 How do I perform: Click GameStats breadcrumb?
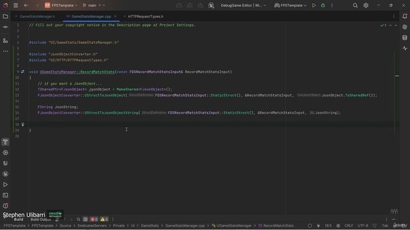pyautogui.click(x=150, y=226)
